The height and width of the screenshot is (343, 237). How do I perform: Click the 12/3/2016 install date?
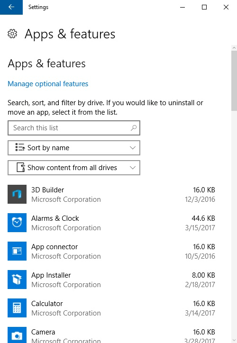(200, 199)
